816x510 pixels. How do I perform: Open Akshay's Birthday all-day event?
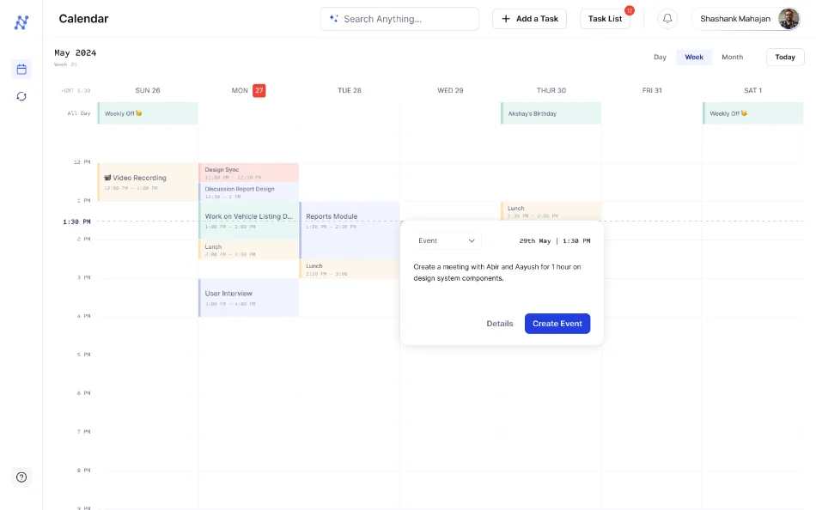[551, 113]
